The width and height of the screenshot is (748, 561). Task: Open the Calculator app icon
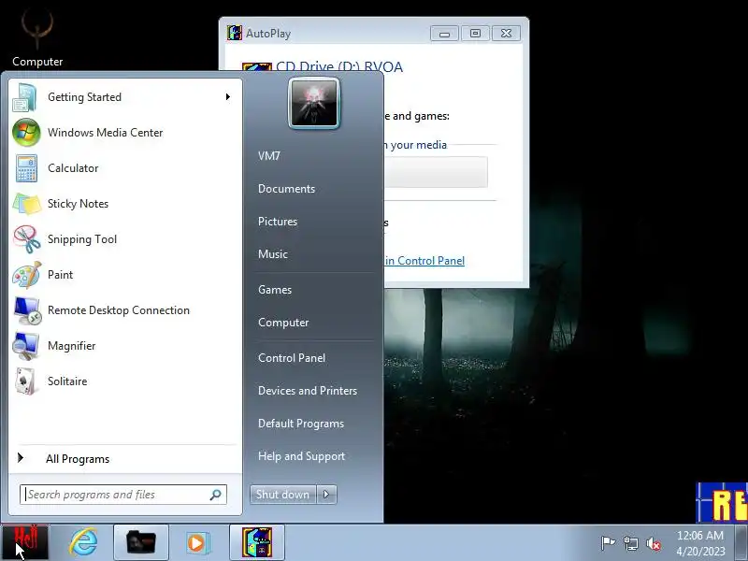click(26, 168)
